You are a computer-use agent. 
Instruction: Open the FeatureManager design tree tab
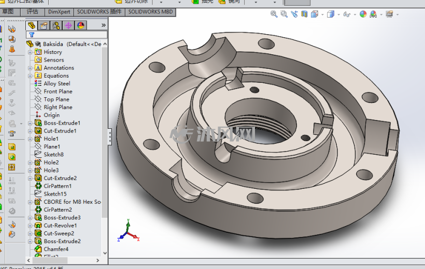tap(32, 25)
